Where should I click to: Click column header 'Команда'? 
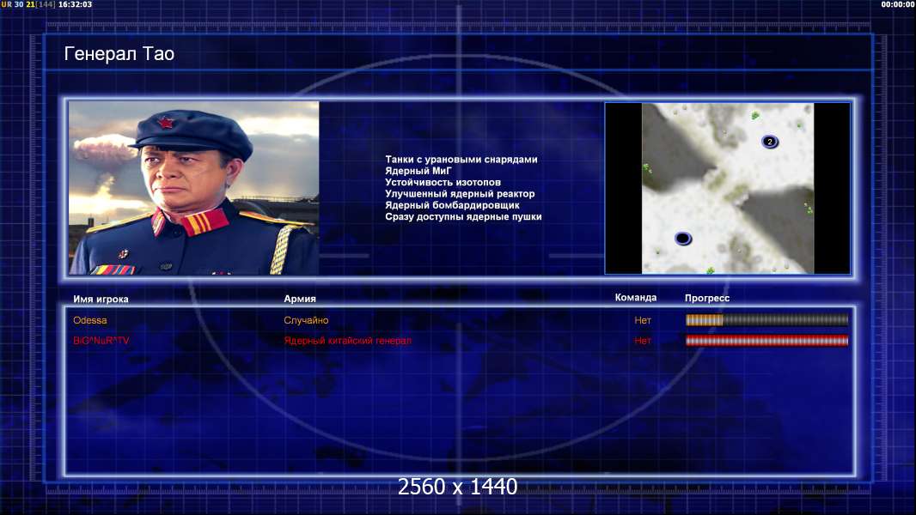[x=636, y=298]
